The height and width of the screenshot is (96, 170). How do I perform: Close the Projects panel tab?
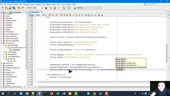[8, 12]
